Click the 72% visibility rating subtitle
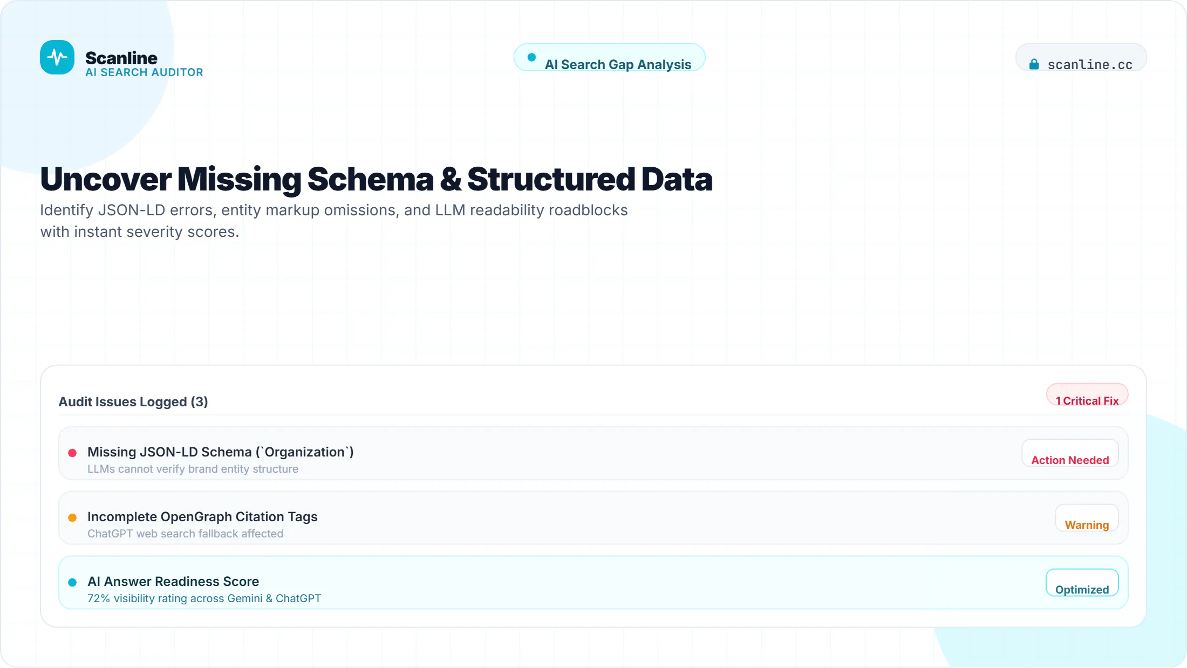Image resolution: width=1187 pixels, height=668 pixels. click(x=204, y=598)
